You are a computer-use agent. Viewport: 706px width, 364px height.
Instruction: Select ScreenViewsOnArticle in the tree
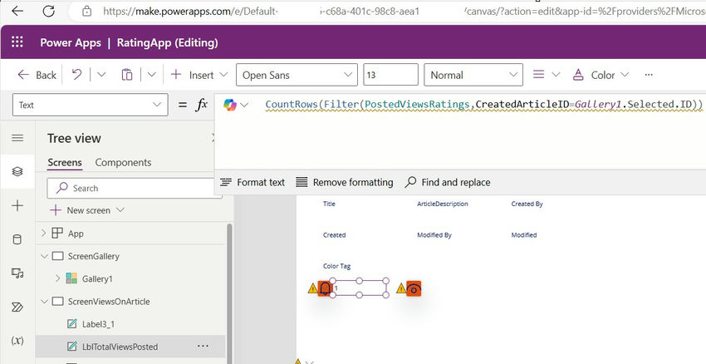109,302
